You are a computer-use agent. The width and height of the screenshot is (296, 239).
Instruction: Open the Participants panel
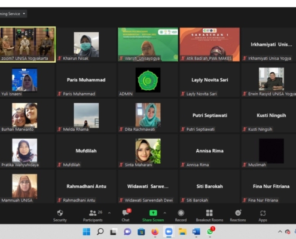pyautogui.click(x=93, y=216)
